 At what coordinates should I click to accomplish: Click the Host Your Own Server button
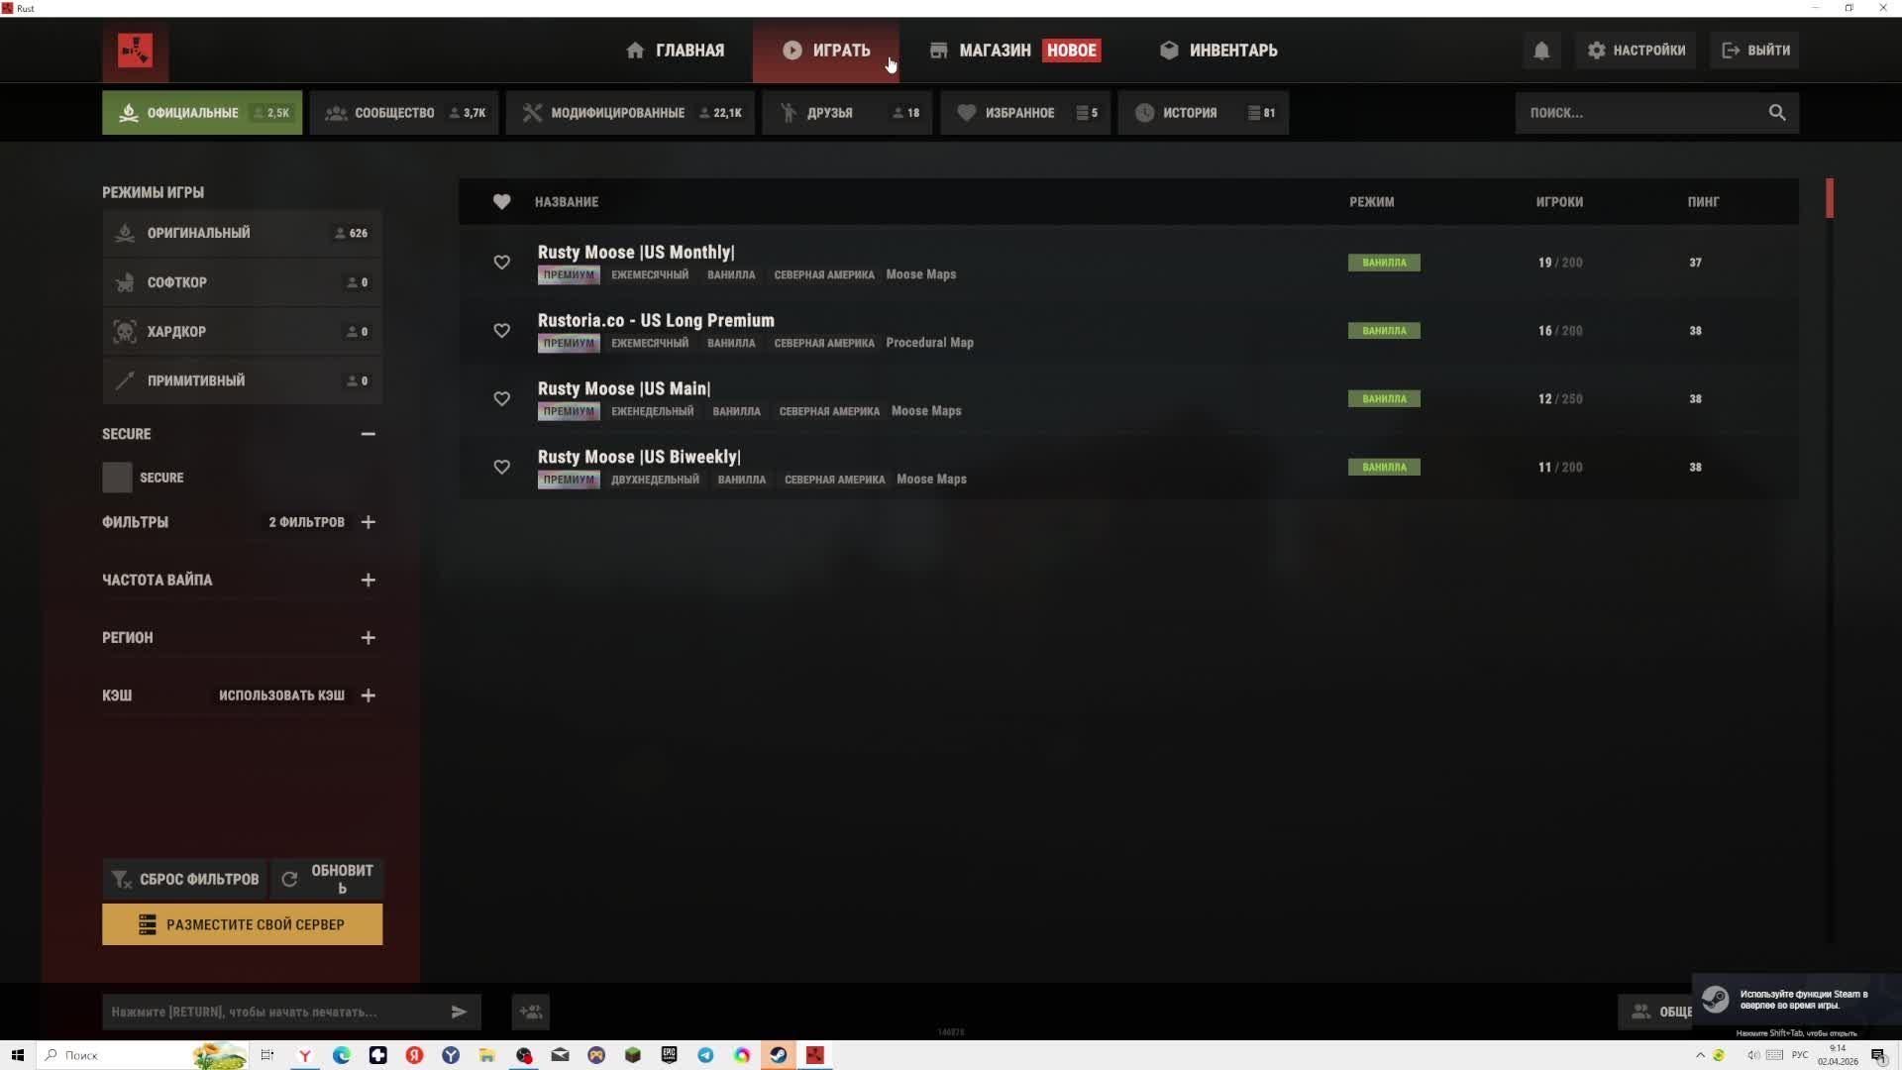point(242,924)
